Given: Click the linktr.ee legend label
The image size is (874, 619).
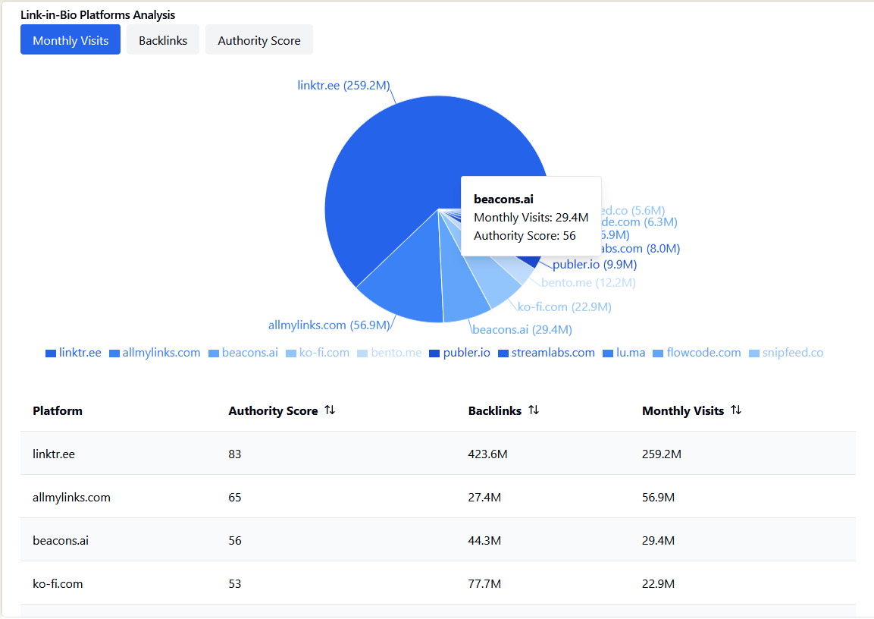Looking at the screenshot, I should pyautogui.click(x=80, y=353).
